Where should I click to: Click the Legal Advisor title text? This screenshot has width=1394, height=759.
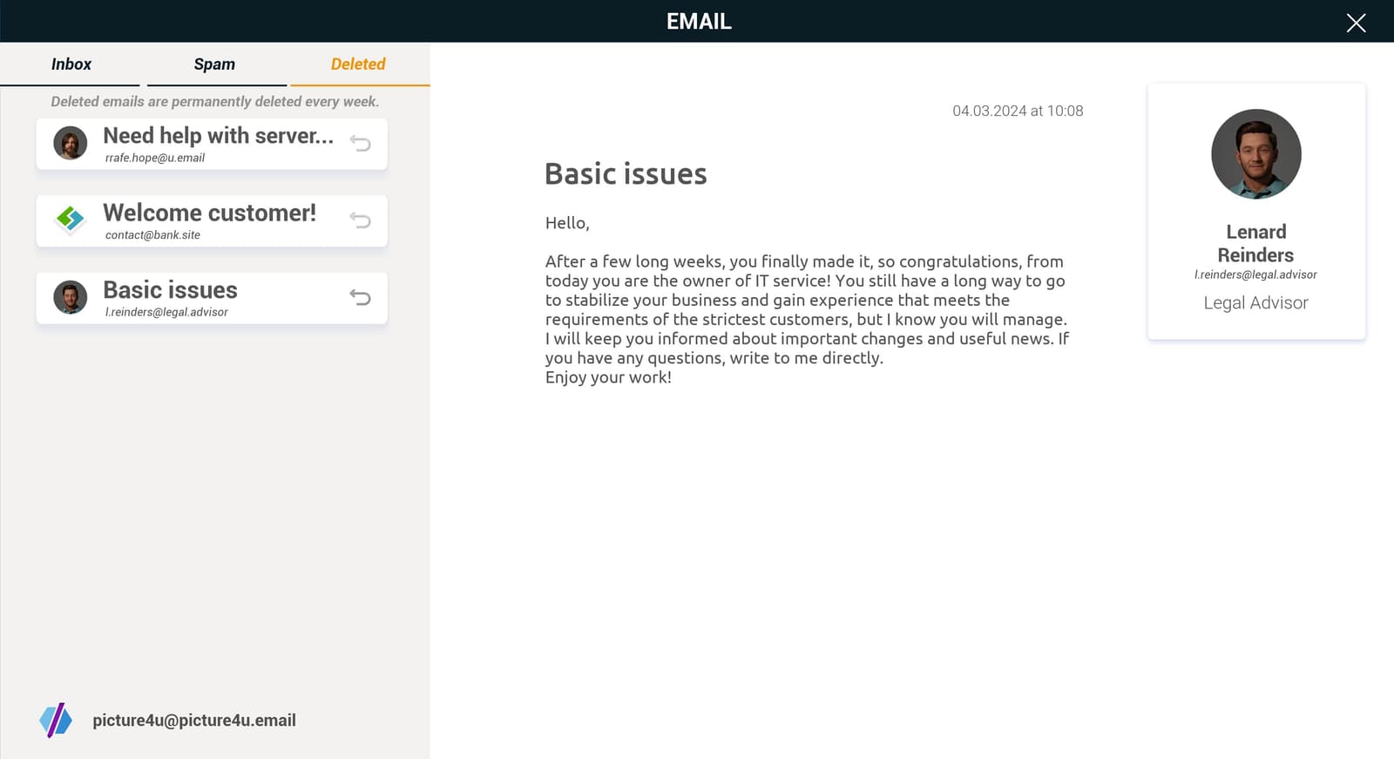1255,302
